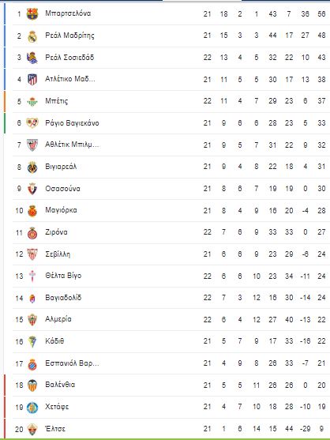The height and width of the screenshot is (440, 330).
Task: Click the Barcelona club crest icon
Action: [32, 13]
